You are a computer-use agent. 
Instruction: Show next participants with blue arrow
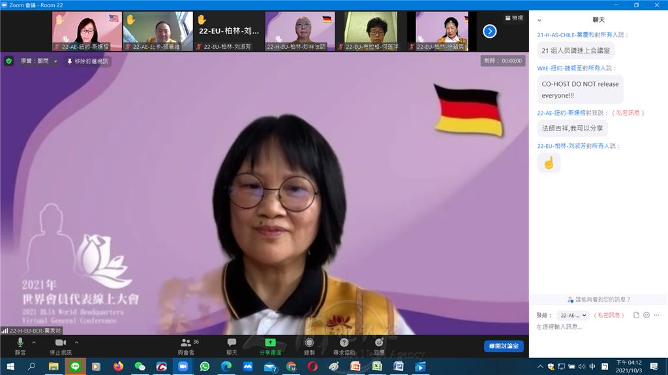(489, 31)
